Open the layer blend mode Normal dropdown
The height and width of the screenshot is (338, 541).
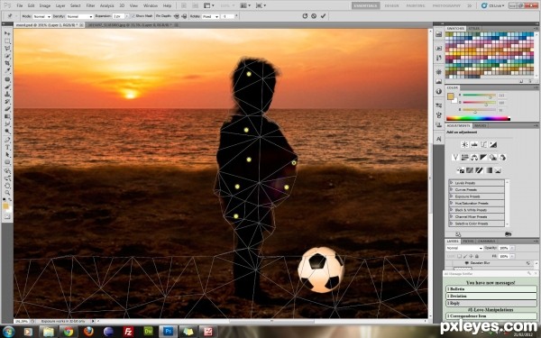click(464, 248)
